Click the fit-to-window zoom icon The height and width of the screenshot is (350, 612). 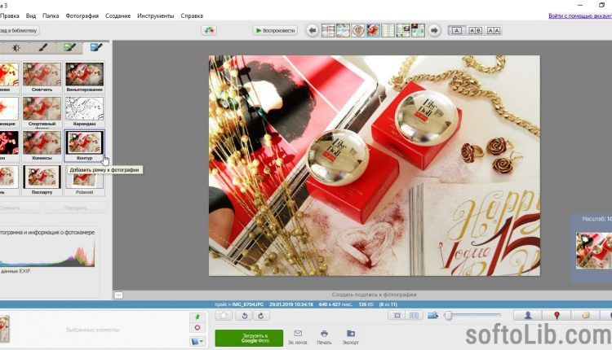tap(397, 315)
